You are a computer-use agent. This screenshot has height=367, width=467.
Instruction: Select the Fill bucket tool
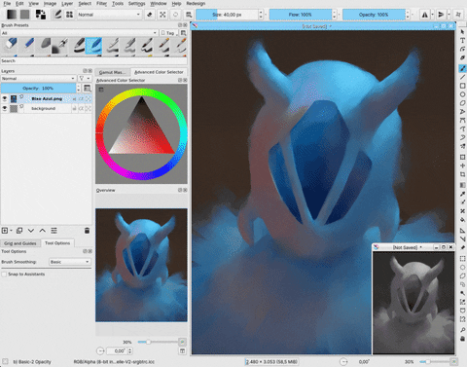pyautogui.click(x=462, y=220)
